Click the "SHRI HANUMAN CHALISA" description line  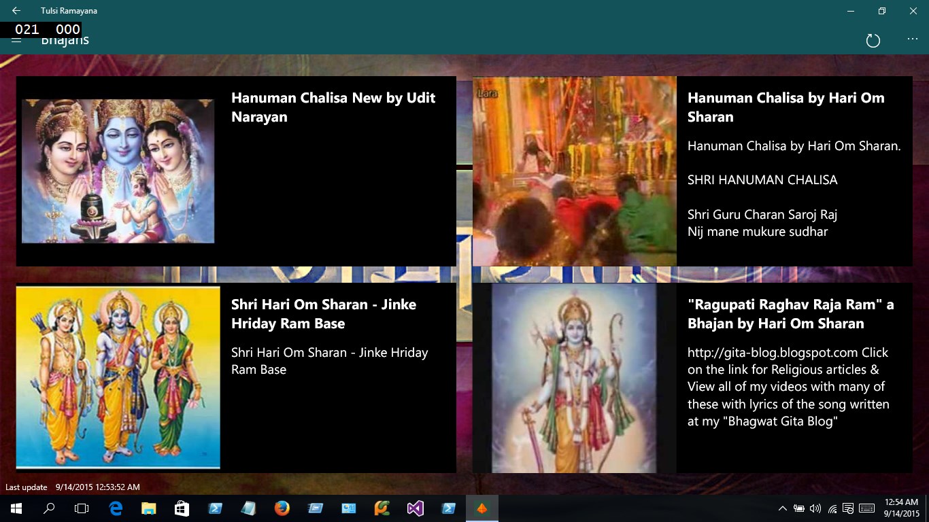click(x=762, y=180)
